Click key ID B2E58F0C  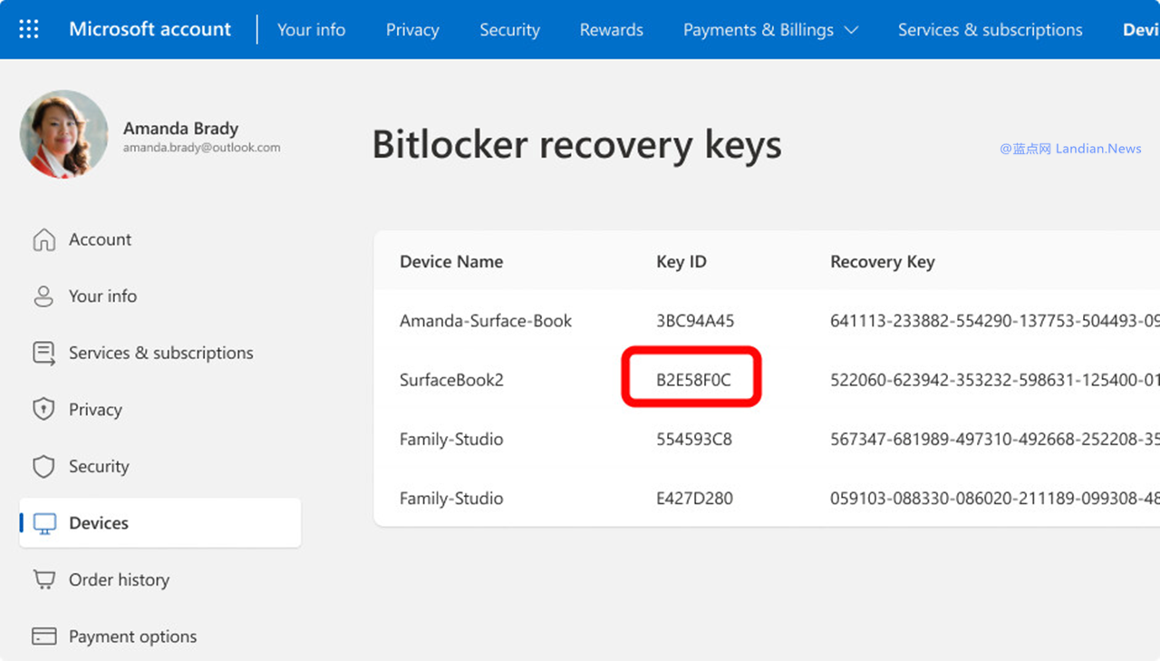click(x=693, y=380)
